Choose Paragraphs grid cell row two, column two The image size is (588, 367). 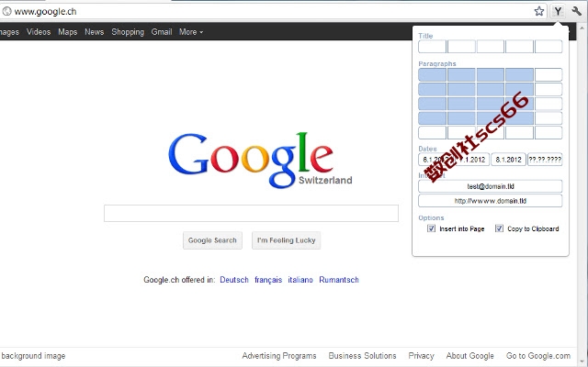pyautogui.click(x=461, y=89)
